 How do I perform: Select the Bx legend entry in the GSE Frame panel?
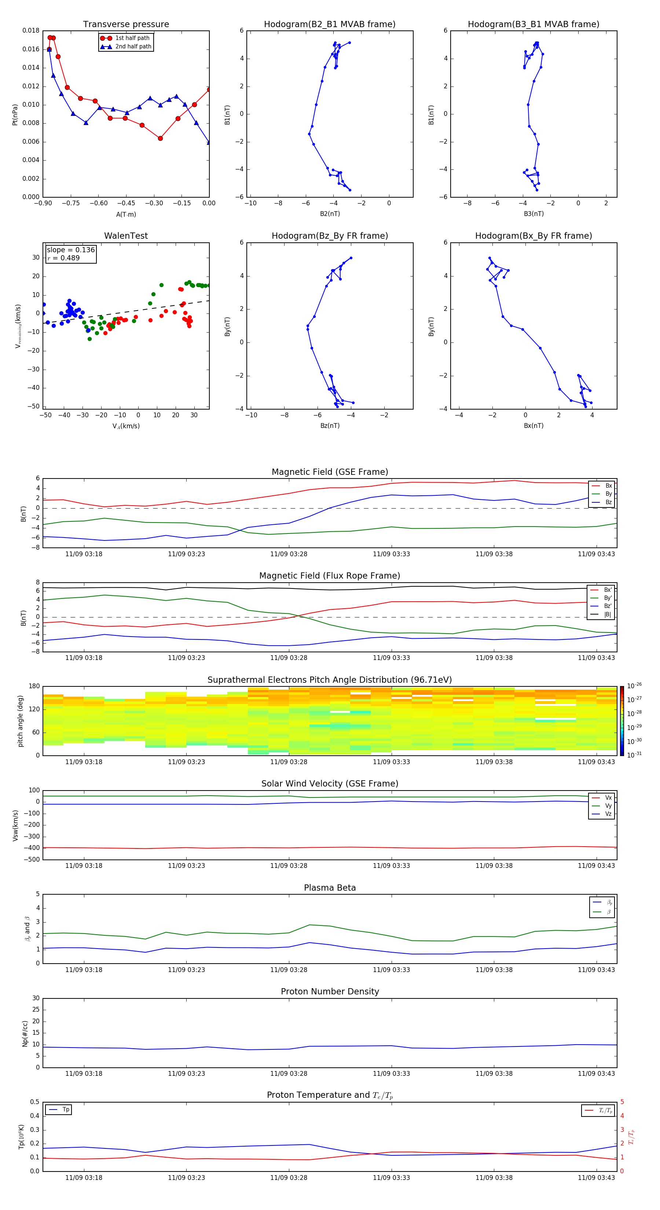602,486
